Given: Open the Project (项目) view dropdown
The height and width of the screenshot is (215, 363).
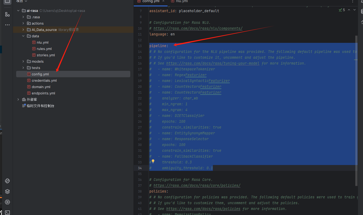Looking at the screenshot, I should pos(22,1).
